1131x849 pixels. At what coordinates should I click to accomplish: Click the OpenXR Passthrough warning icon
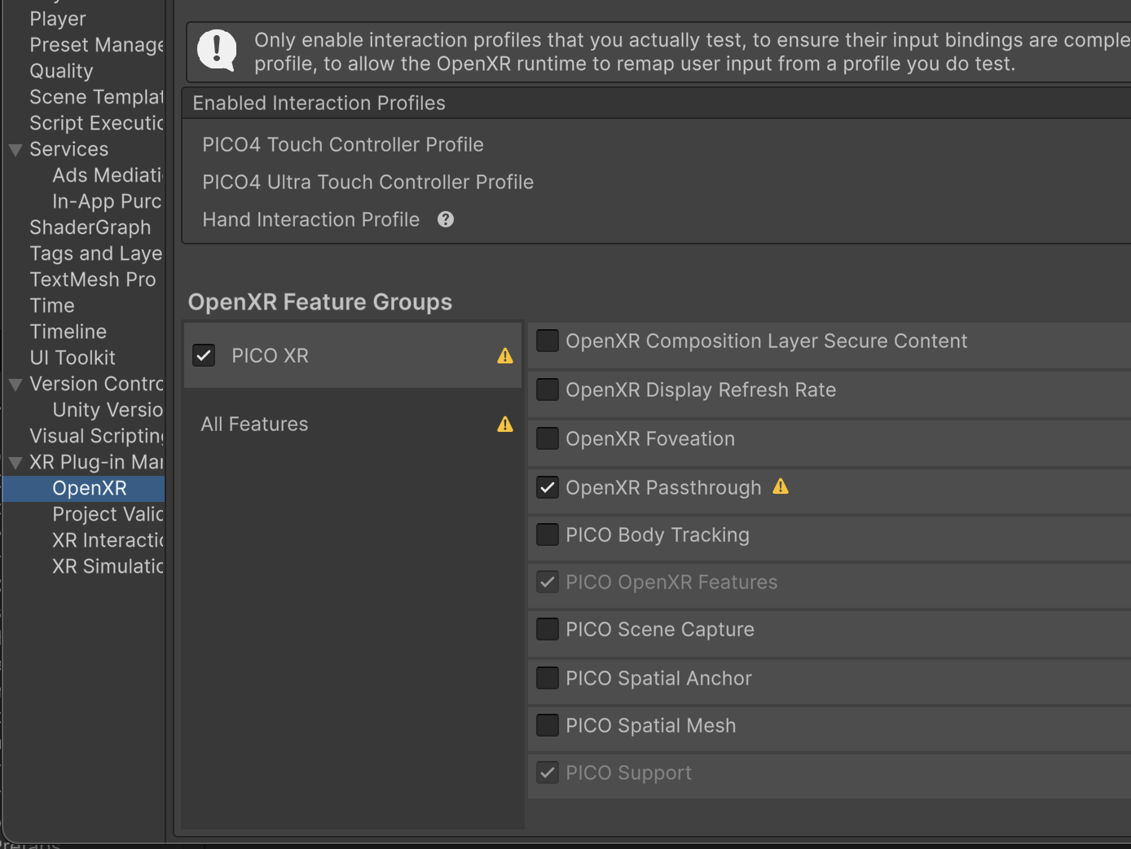pyautogui.click(x=781, y=486)
